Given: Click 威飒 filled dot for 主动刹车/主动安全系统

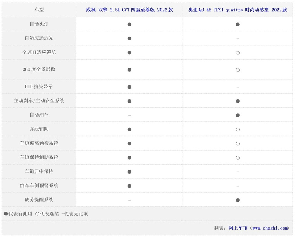Looking at the screenshot, I should click(129, 101).
